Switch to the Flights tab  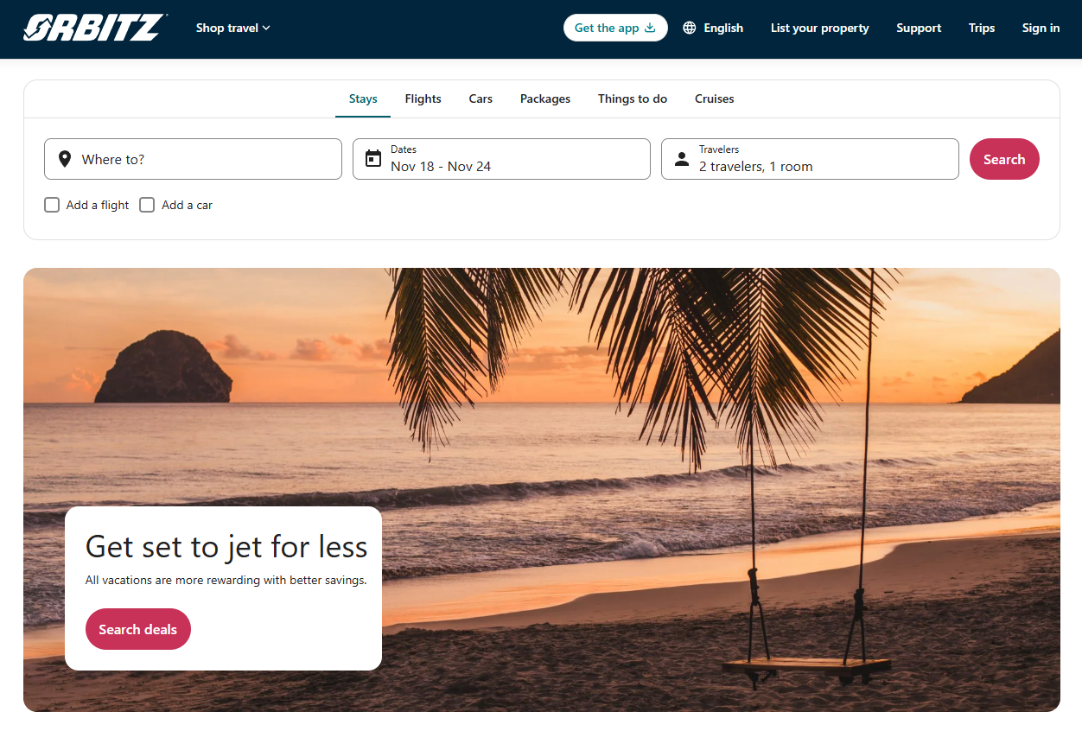423,99
